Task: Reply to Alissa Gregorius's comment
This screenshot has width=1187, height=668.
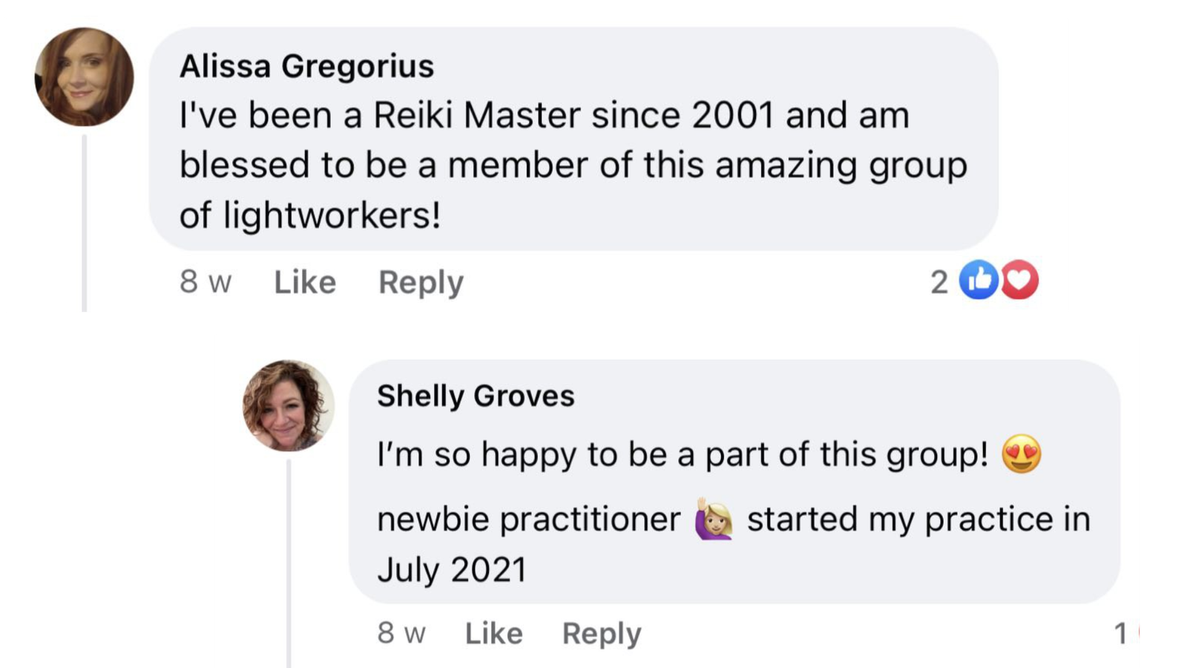Action: click(x=421, y=282)
